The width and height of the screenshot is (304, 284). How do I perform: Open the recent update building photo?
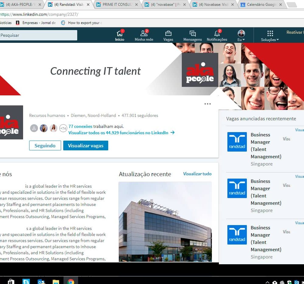[165, 222]
